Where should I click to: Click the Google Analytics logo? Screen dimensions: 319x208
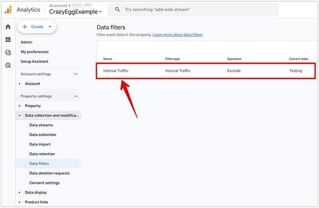click(8, 10)
